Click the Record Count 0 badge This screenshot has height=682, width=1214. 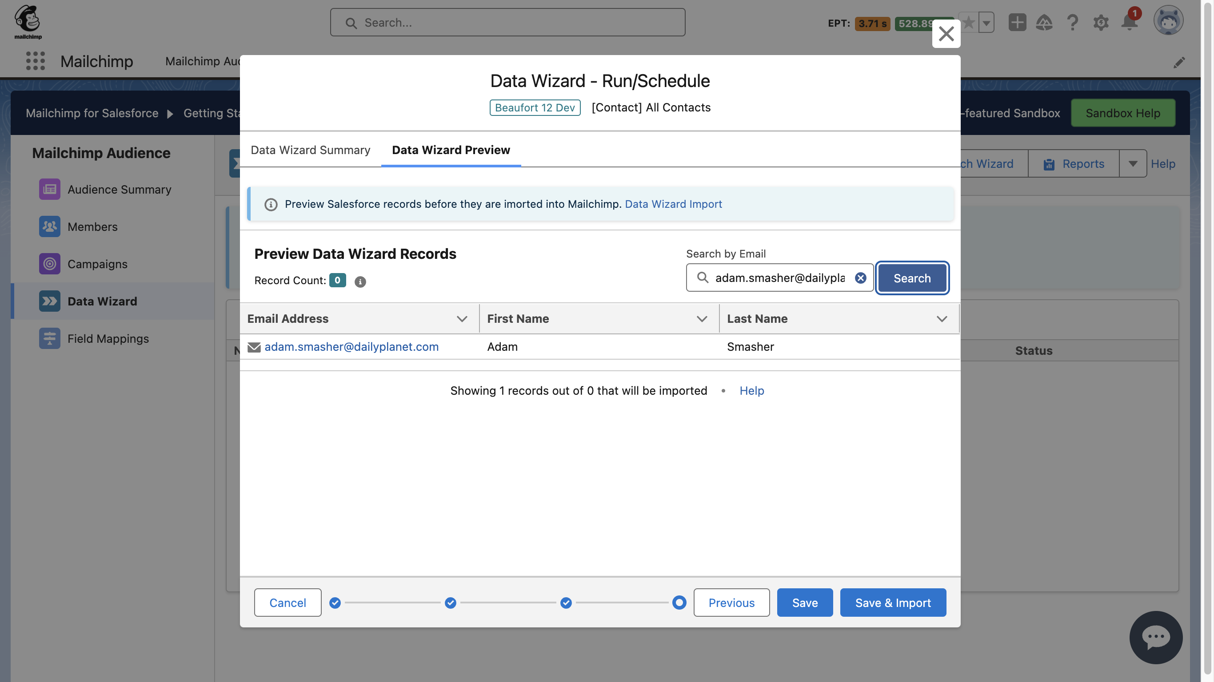point(337,280)
